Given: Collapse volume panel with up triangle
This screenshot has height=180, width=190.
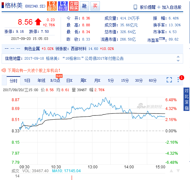Looking at the screenshot, I should [x=171, y=171].
